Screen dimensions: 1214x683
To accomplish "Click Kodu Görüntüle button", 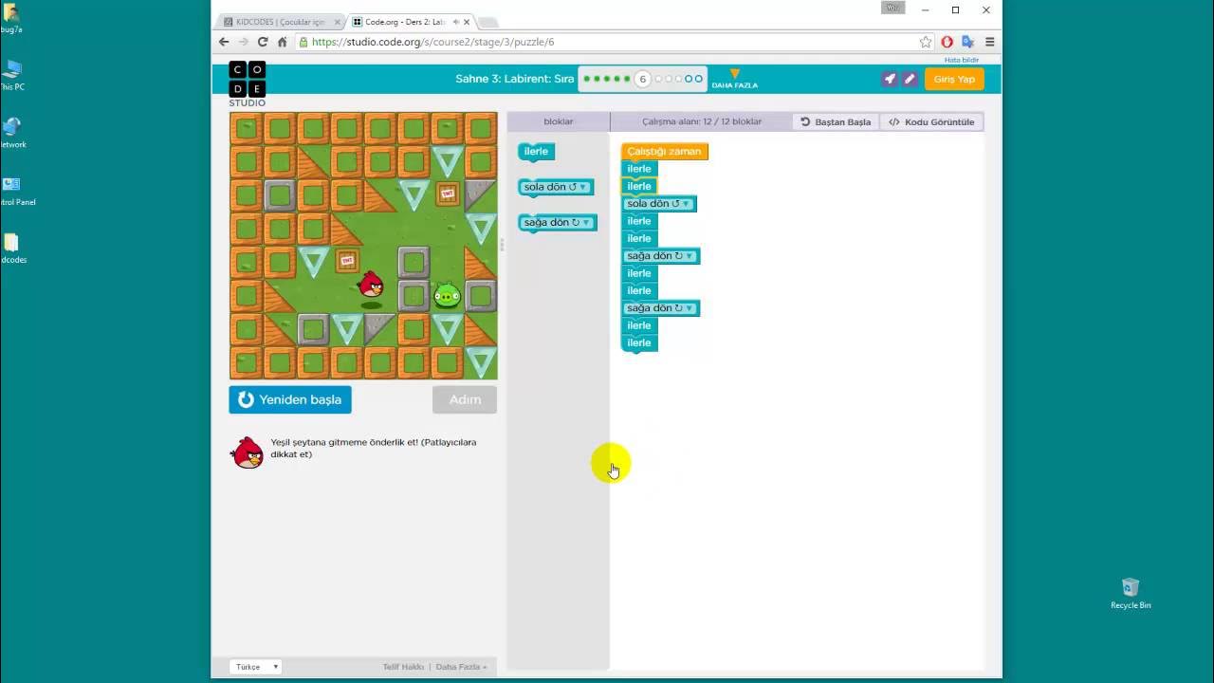I will (931, 121).
